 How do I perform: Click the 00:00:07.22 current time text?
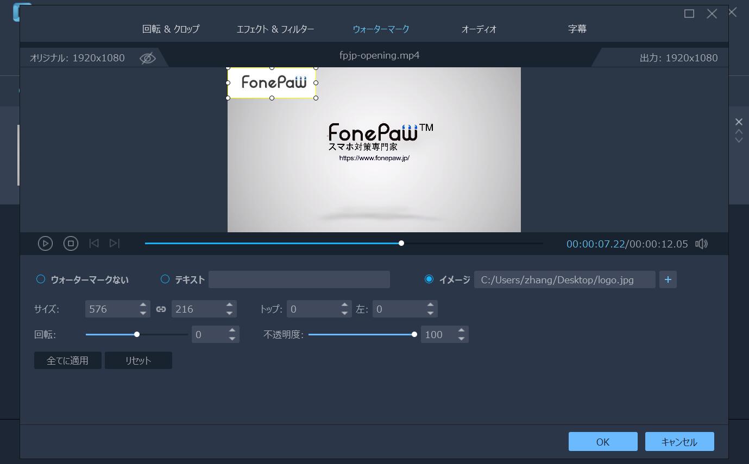click(x=595, y=244)
